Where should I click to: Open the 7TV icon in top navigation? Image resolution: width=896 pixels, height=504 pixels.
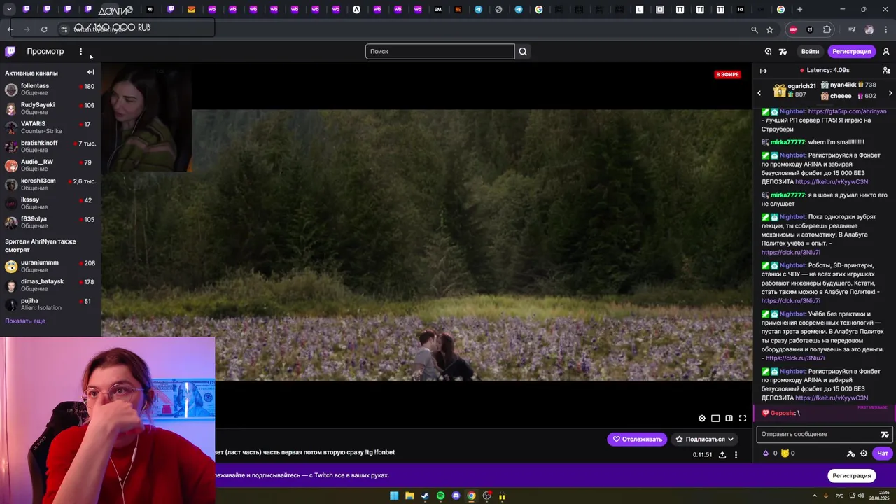(783, 51)
